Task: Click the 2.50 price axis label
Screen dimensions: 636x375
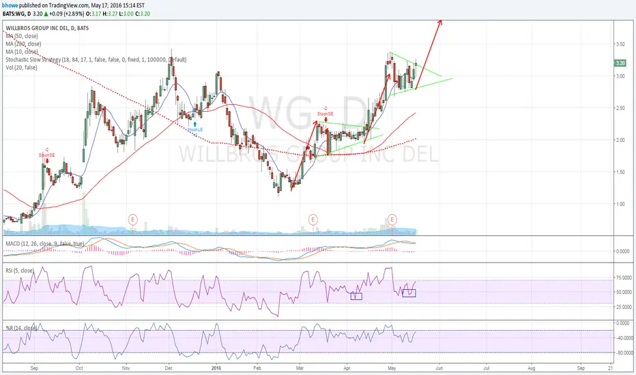Action: click(620, 108)
